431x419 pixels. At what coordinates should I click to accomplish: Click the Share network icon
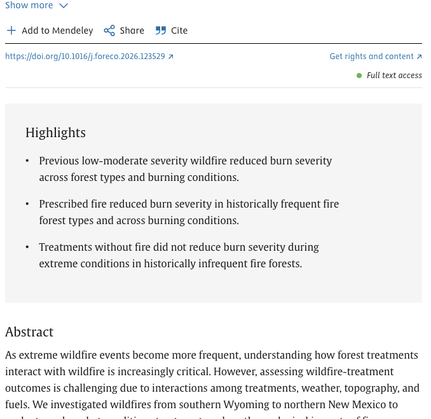coord(109,30)
